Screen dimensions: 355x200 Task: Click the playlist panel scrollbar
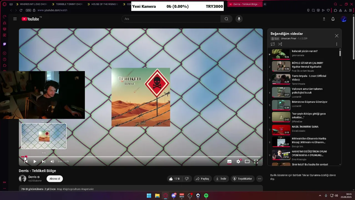pyautogui.click(x=340, y=53)
